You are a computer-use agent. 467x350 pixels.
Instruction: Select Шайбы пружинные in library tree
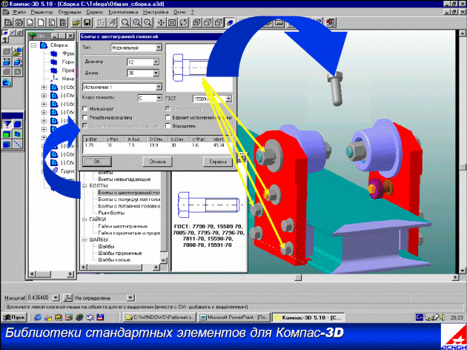click(120, 254)
